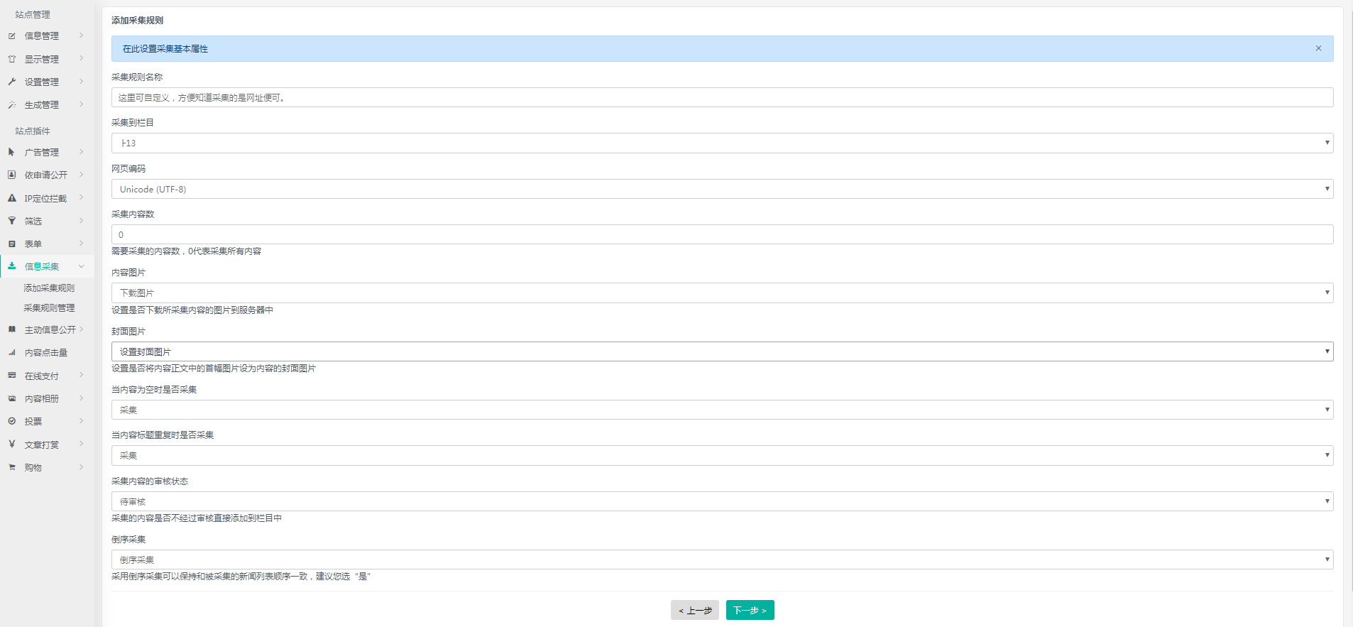Click the shirt icon beside 显示管理
This screenshot has width=1353, height=627.
coord(12,59)
